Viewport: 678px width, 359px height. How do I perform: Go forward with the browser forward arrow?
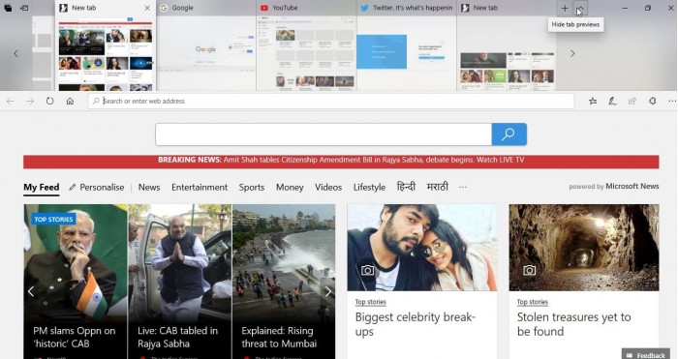point(30,101)
